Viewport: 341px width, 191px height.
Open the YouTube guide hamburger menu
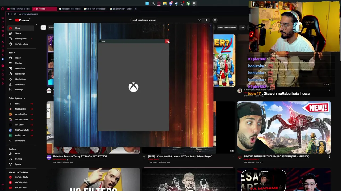10,20
